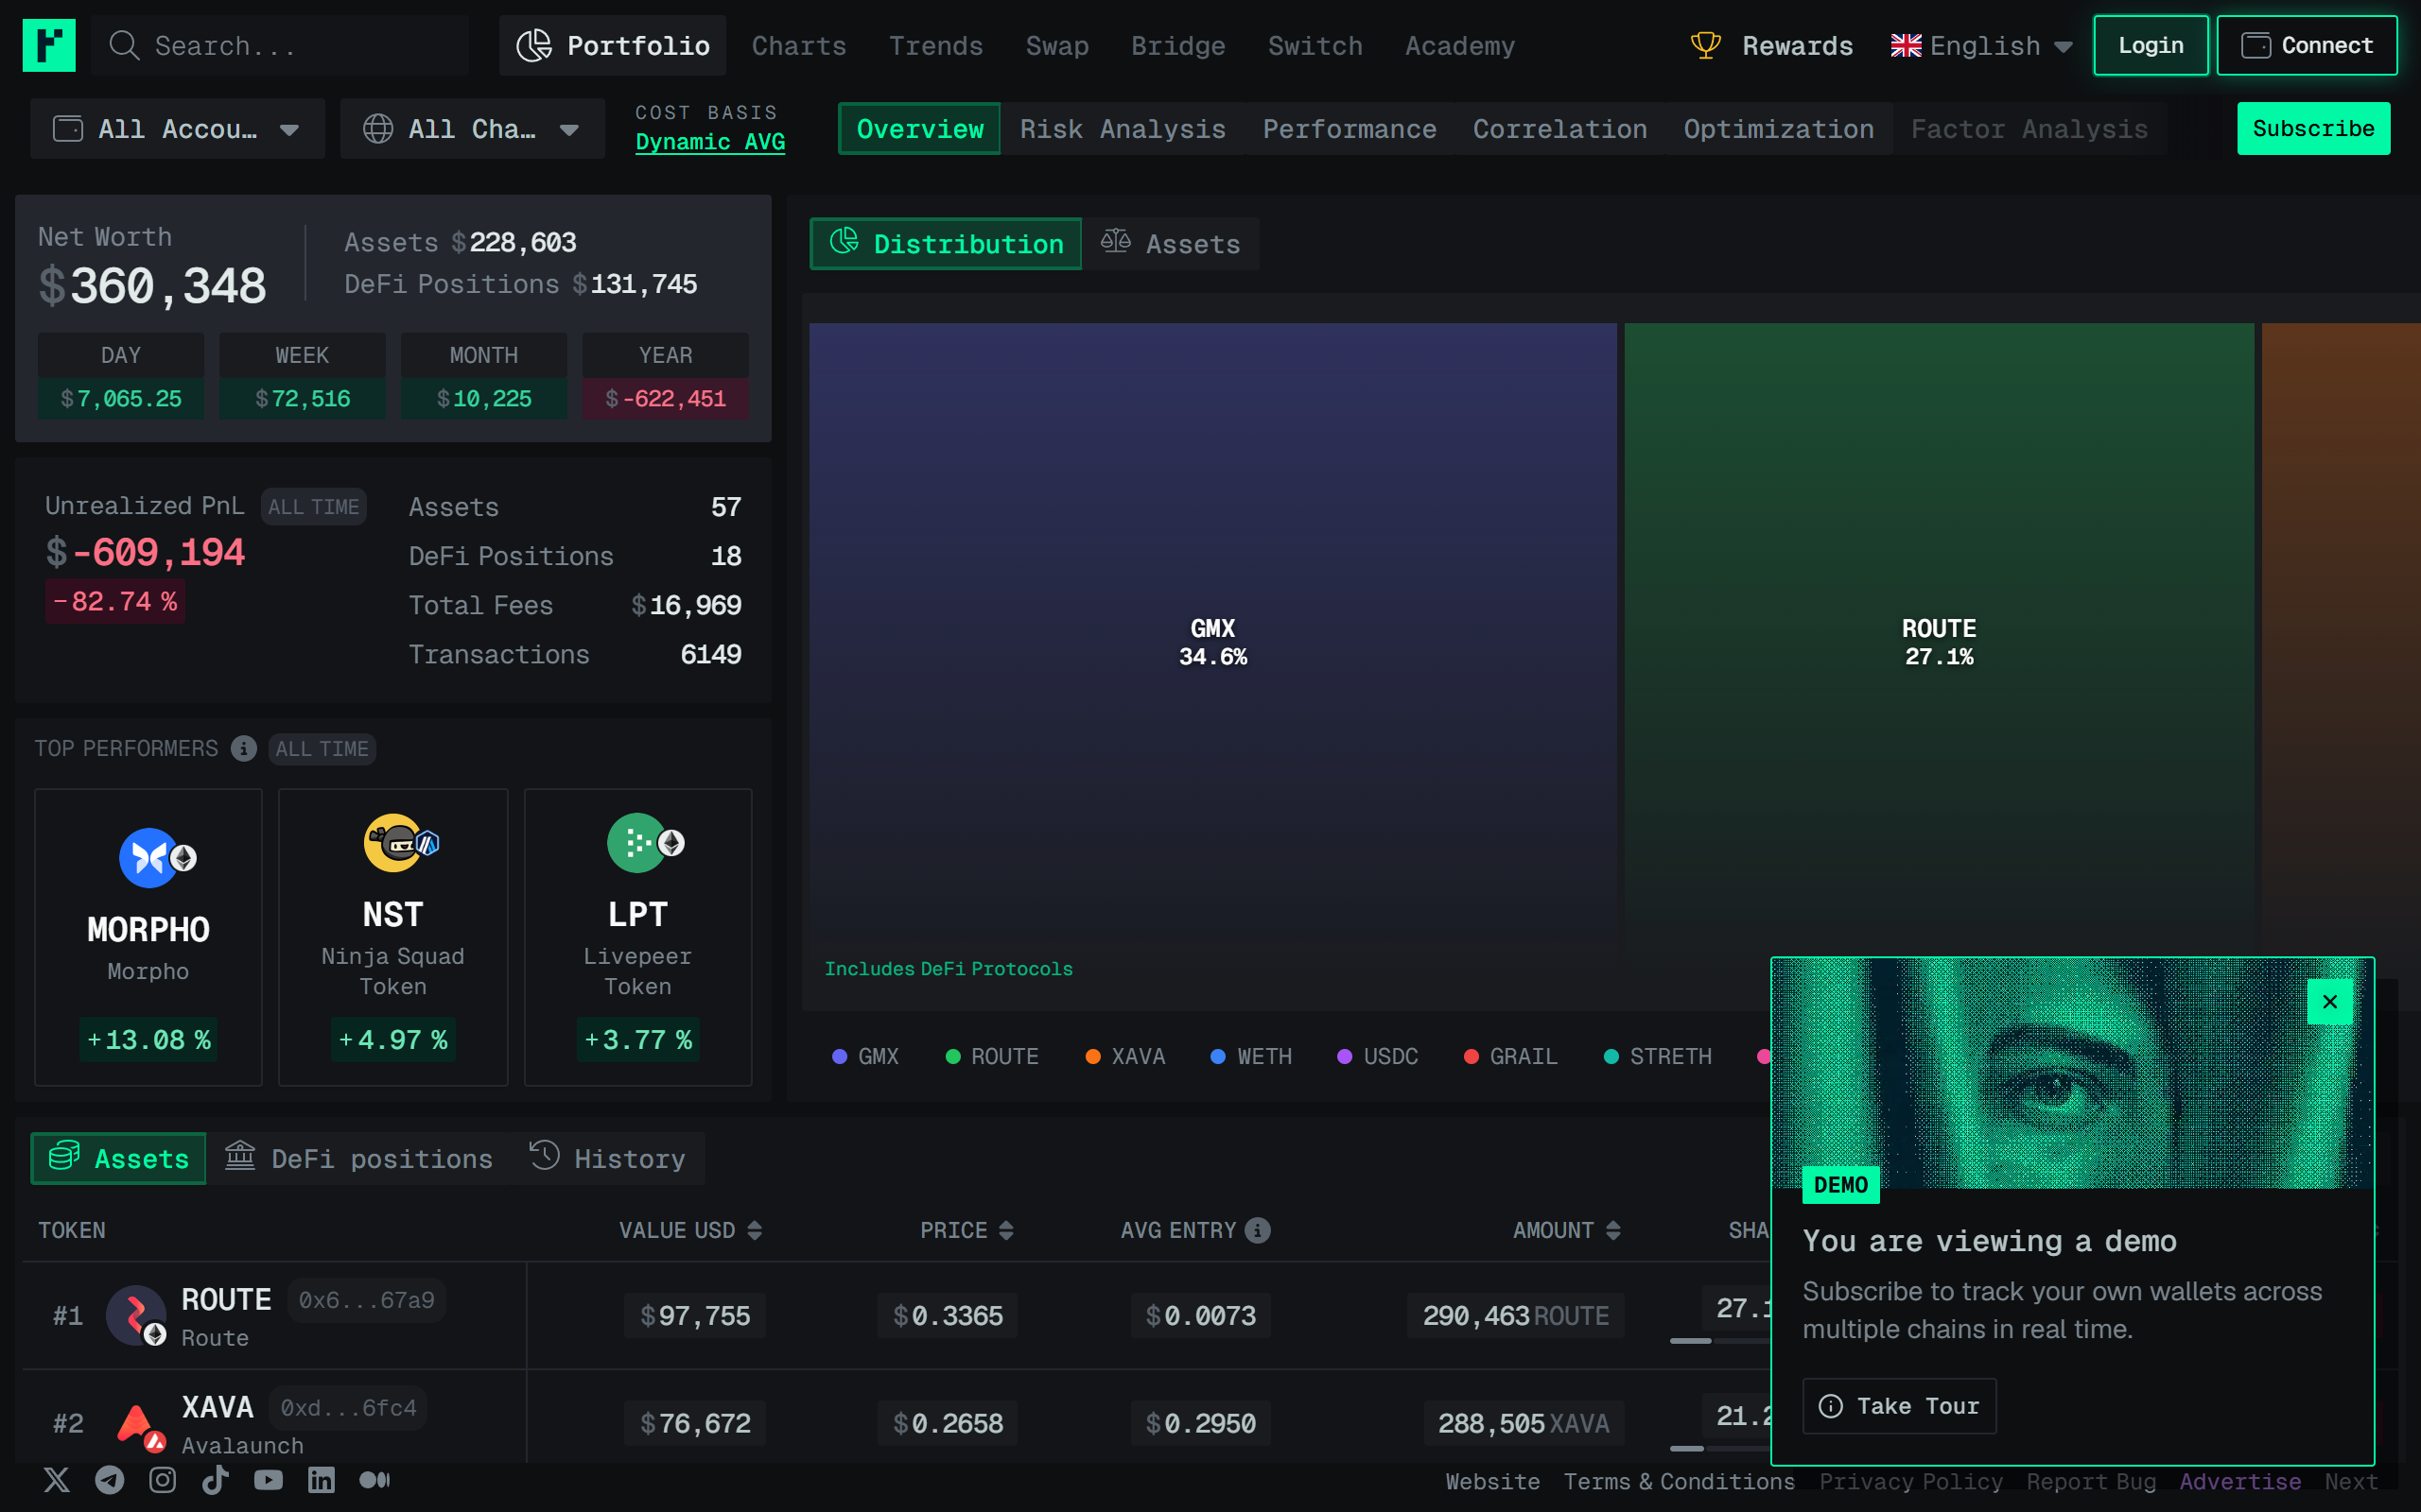Switch to History tab

tap(607, 1158)
